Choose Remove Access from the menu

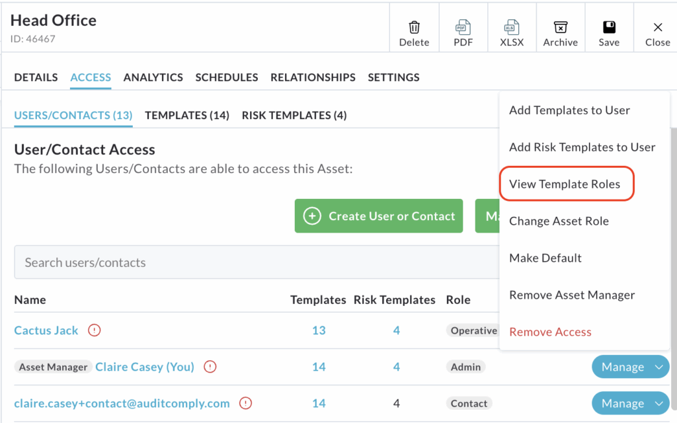pos(550,332)
